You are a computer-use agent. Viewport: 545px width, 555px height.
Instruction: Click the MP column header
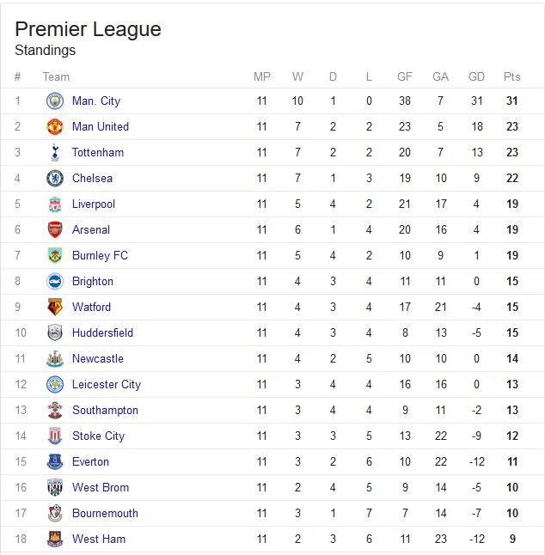262,76
